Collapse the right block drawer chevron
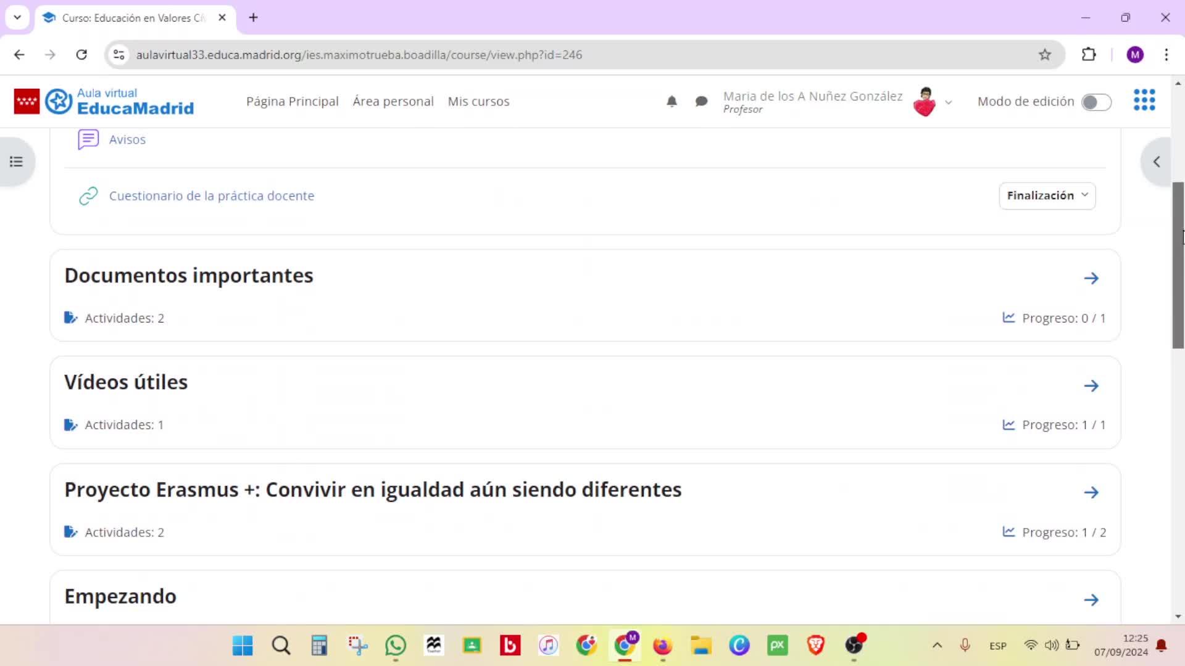Viewport: 1185px width, 666px height. (1156, 162)
